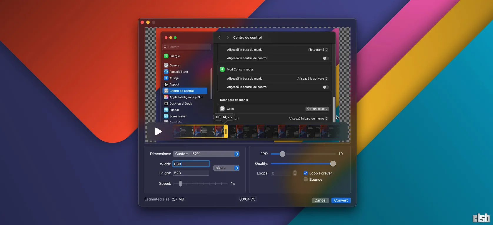This screenshot has width=493, height=225.
Task: Play the video preview
Action: [159, 131]
